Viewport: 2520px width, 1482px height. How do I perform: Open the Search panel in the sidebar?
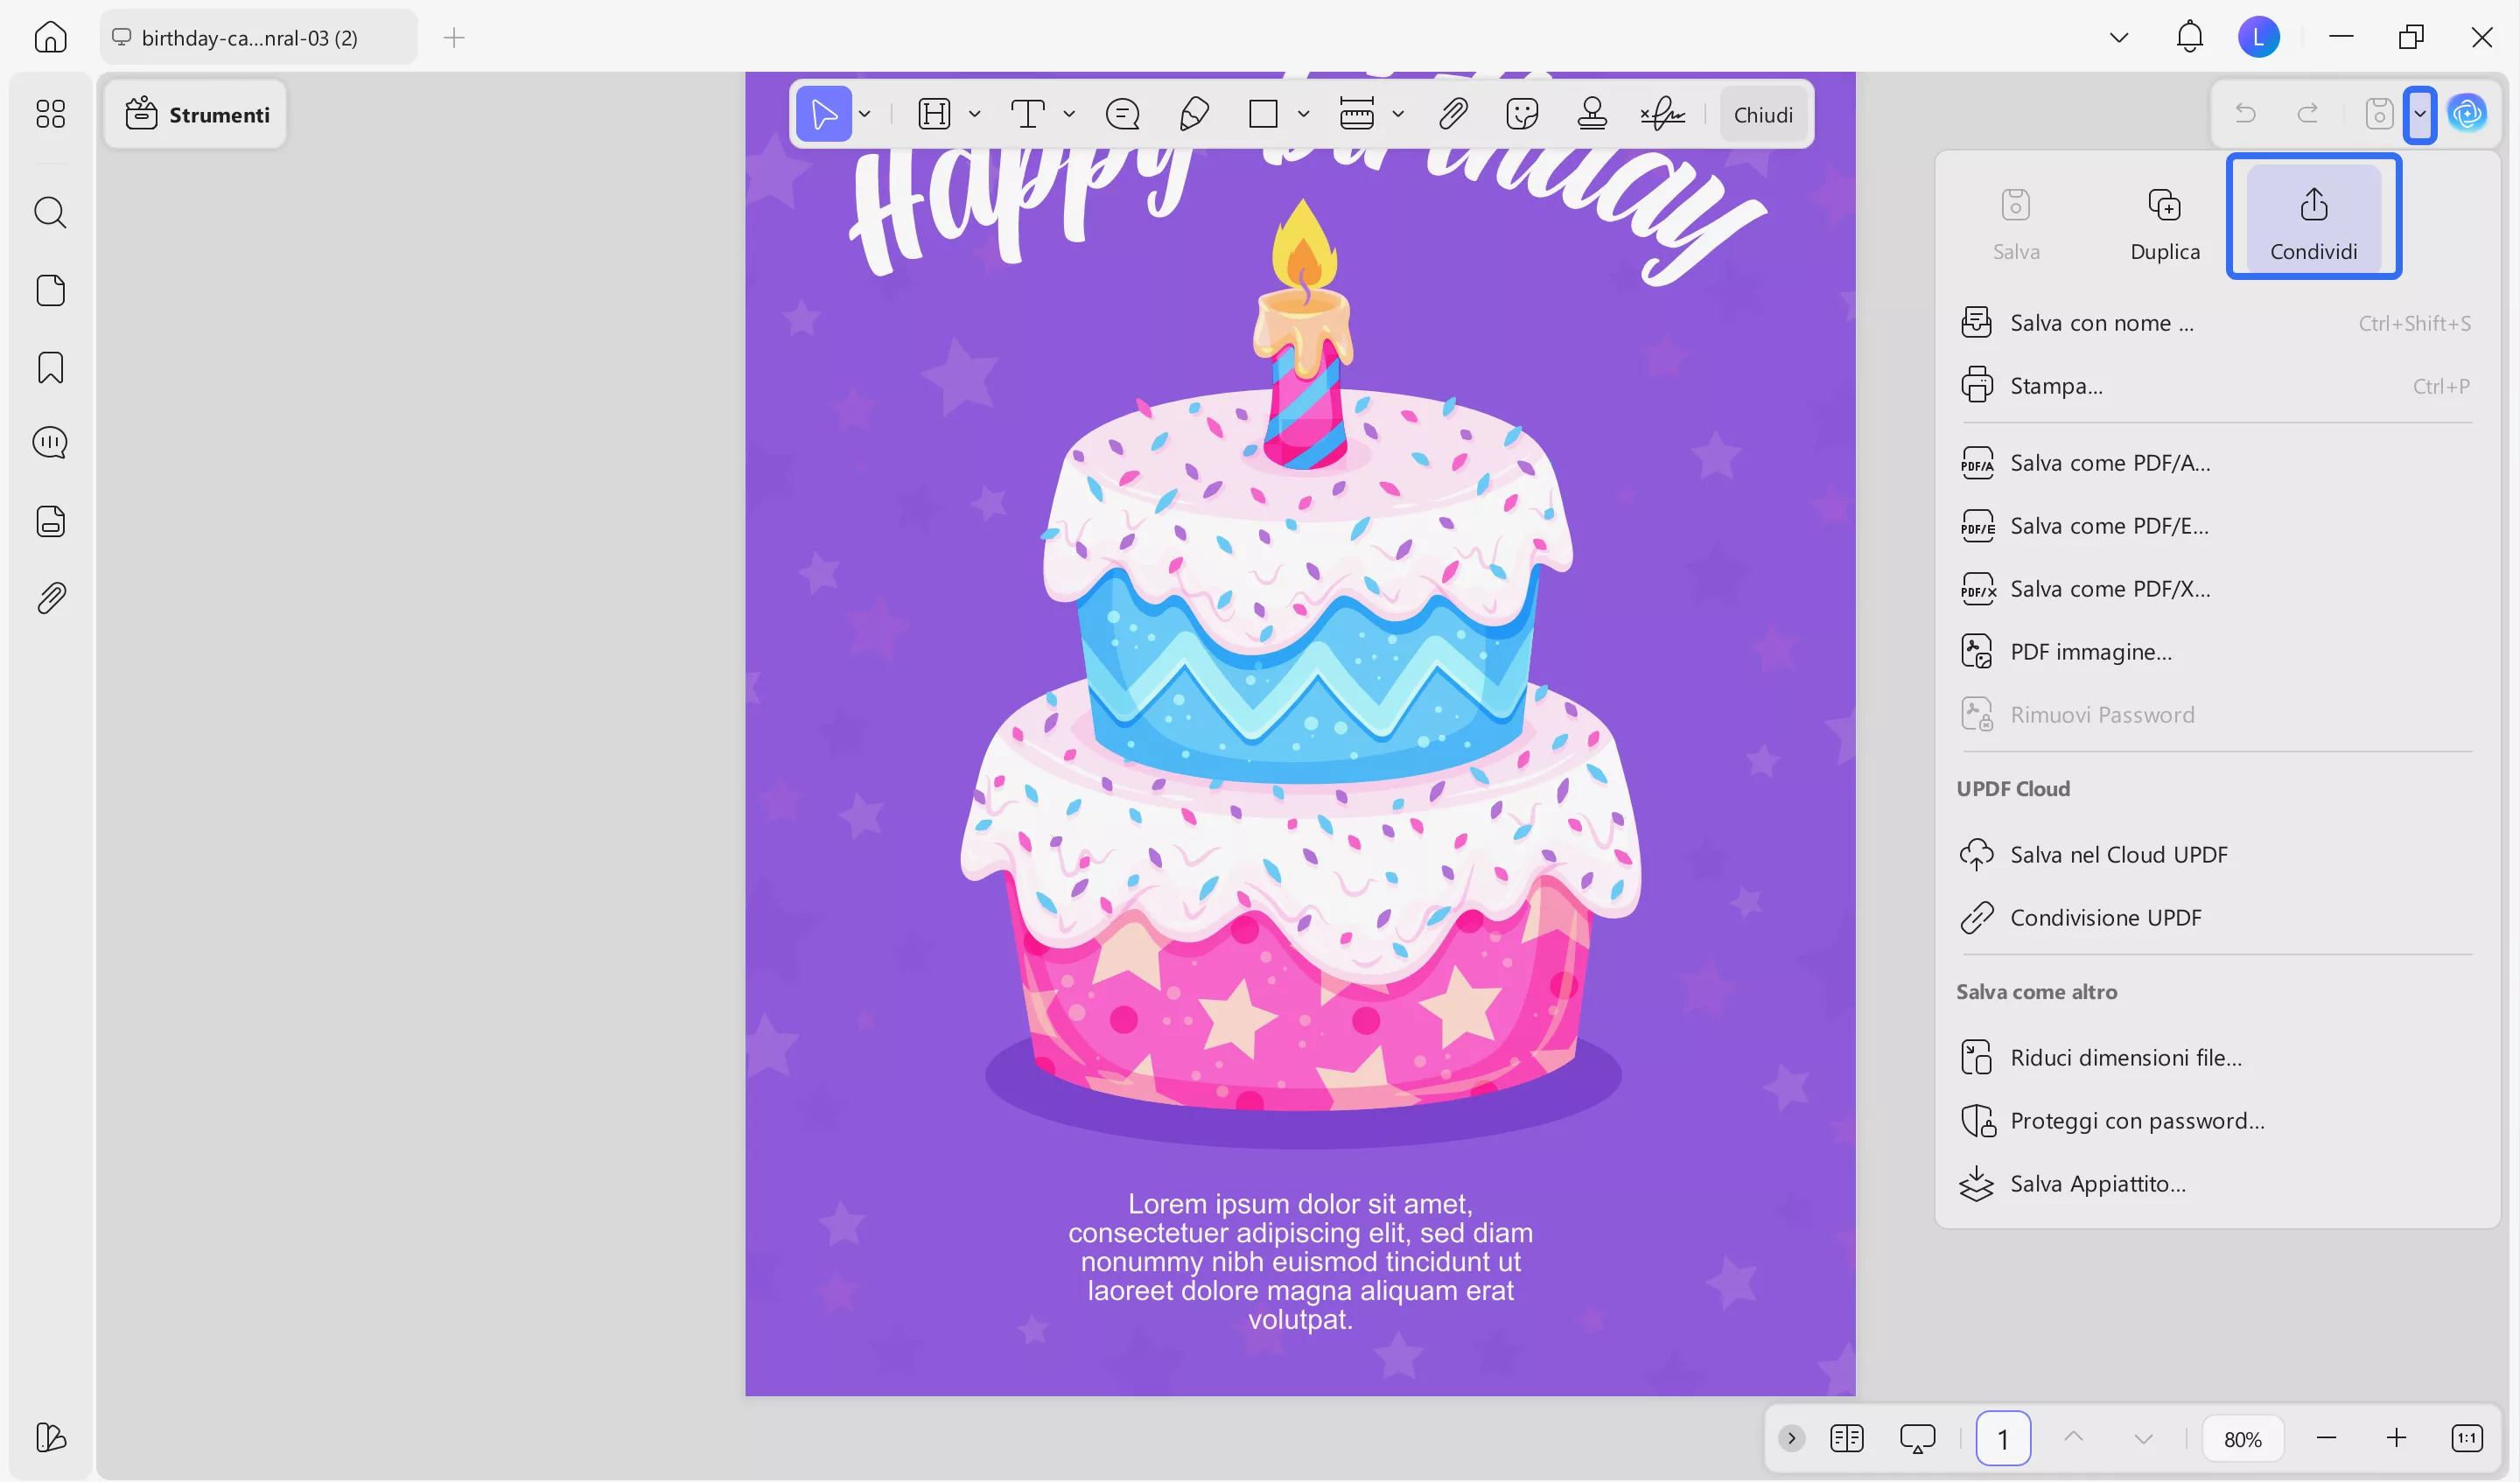tap(50, 212)
